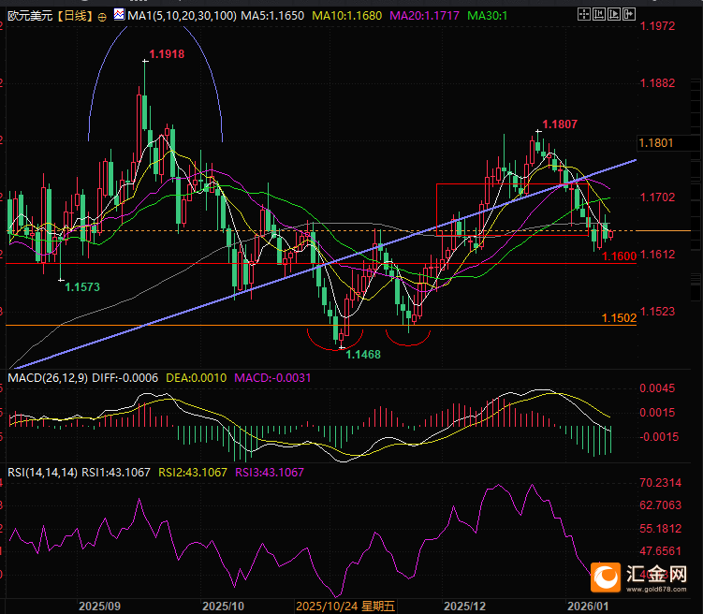
Task: Click the 1.1502 horizontal line price label
Action: click(x=619, y=318)
